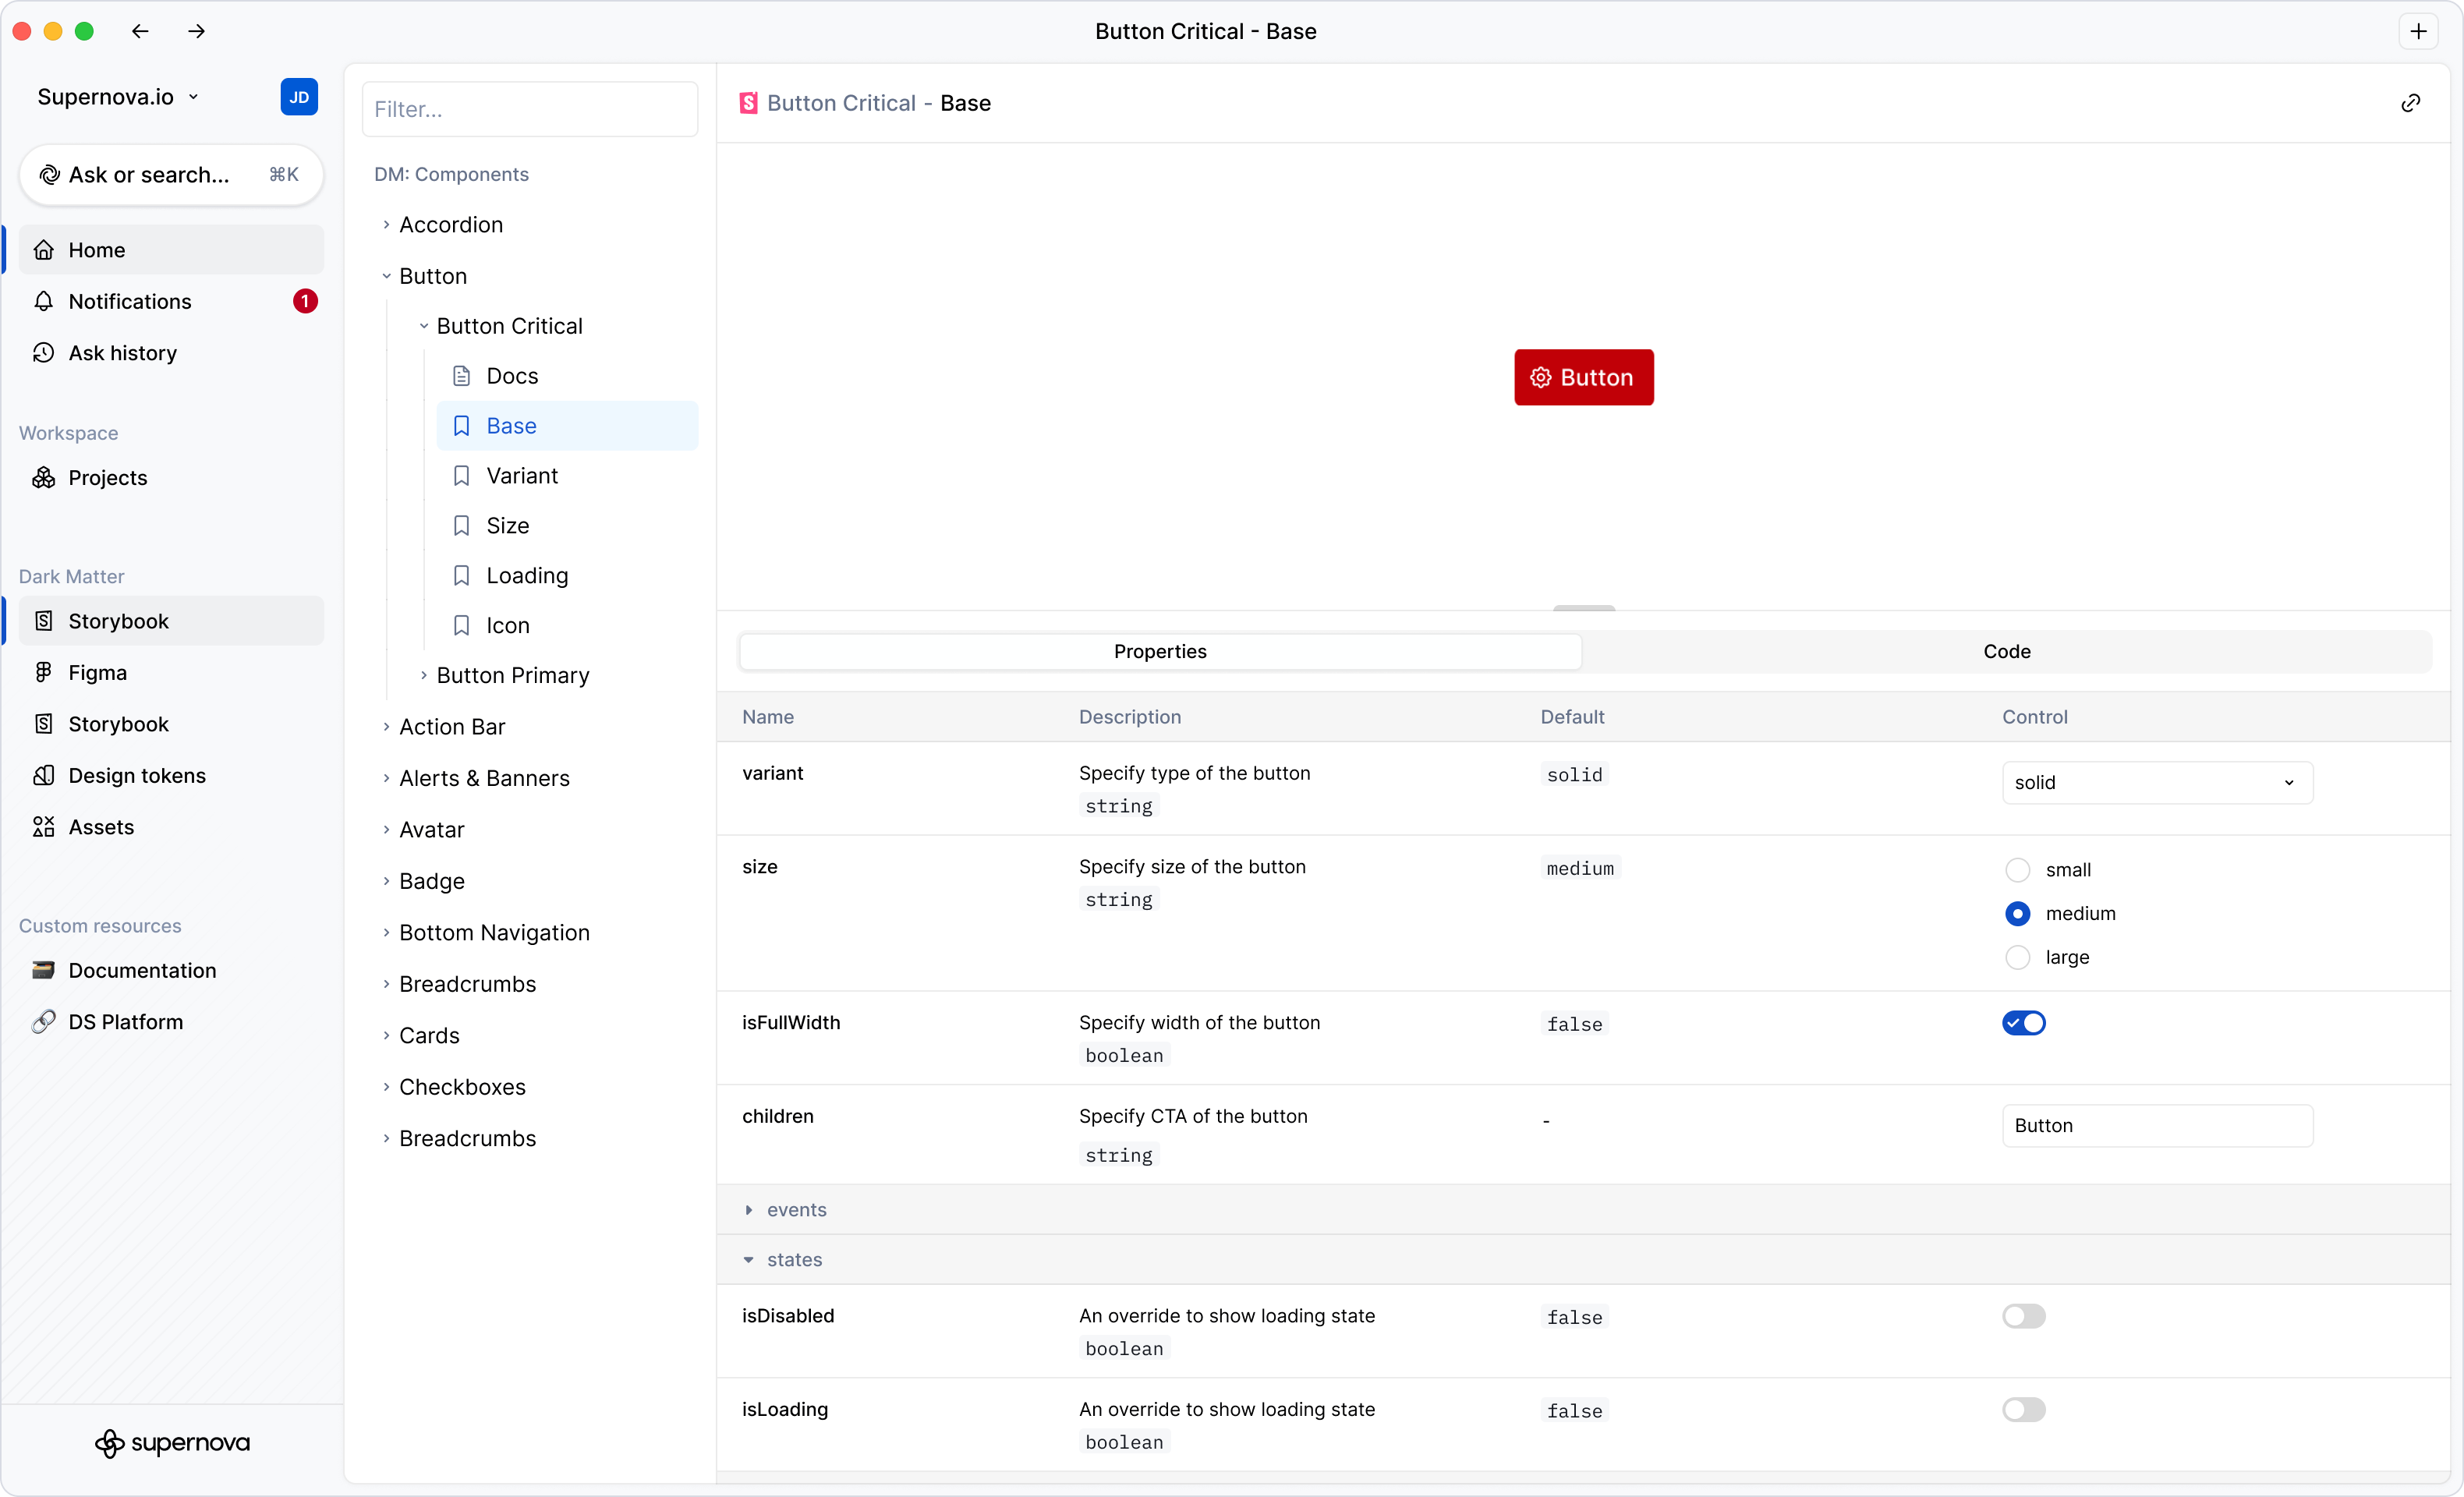This screenshot has width=2464, height=1497.
Task: Click the Design tokens sidebar icon
Action: coord(44,775)
